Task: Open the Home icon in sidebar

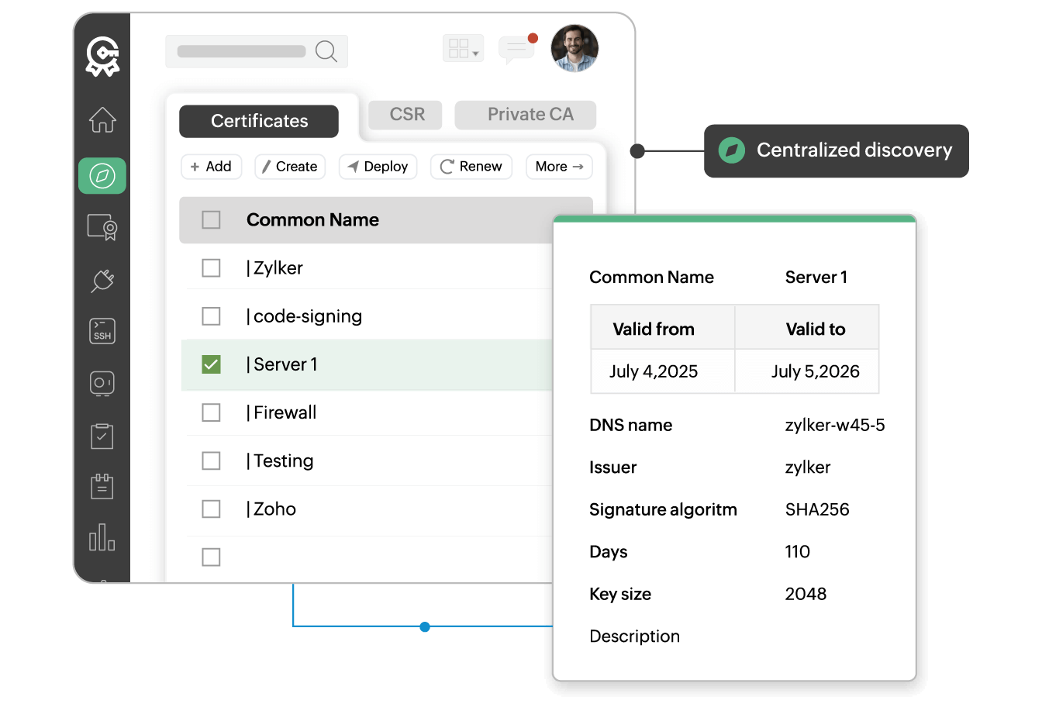Action: (102, 120)
